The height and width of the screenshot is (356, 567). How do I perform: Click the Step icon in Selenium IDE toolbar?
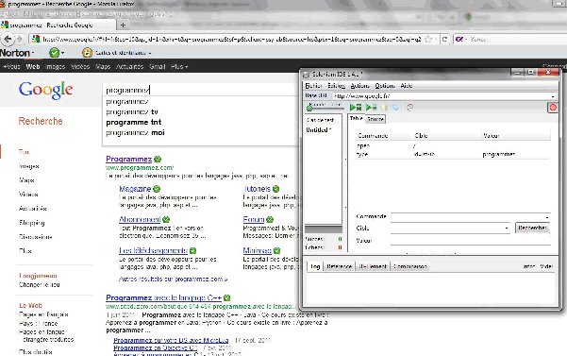point(395,108)
